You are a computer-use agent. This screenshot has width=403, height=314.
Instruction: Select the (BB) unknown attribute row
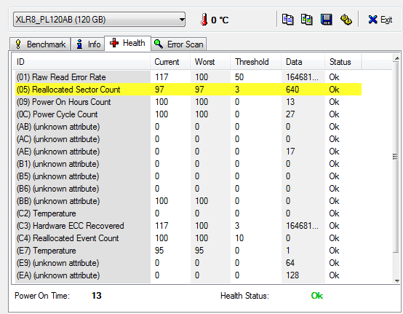(188, 201)
